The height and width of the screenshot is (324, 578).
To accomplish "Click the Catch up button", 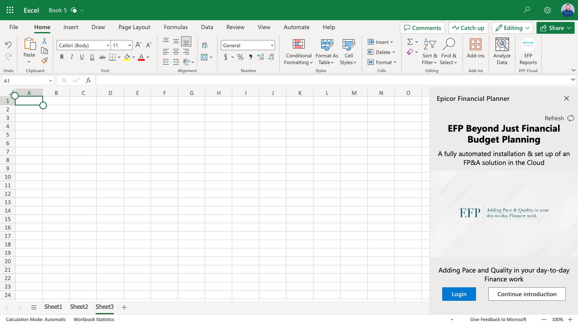I will click(468, 28).
